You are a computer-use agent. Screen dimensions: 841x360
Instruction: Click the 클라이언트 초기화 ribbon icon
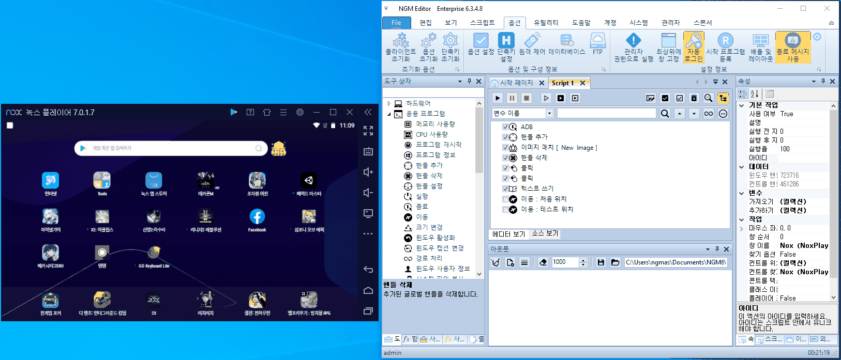coord(400,47)
